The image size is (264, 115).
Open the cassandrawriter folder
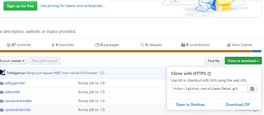(x=18, y=110)
